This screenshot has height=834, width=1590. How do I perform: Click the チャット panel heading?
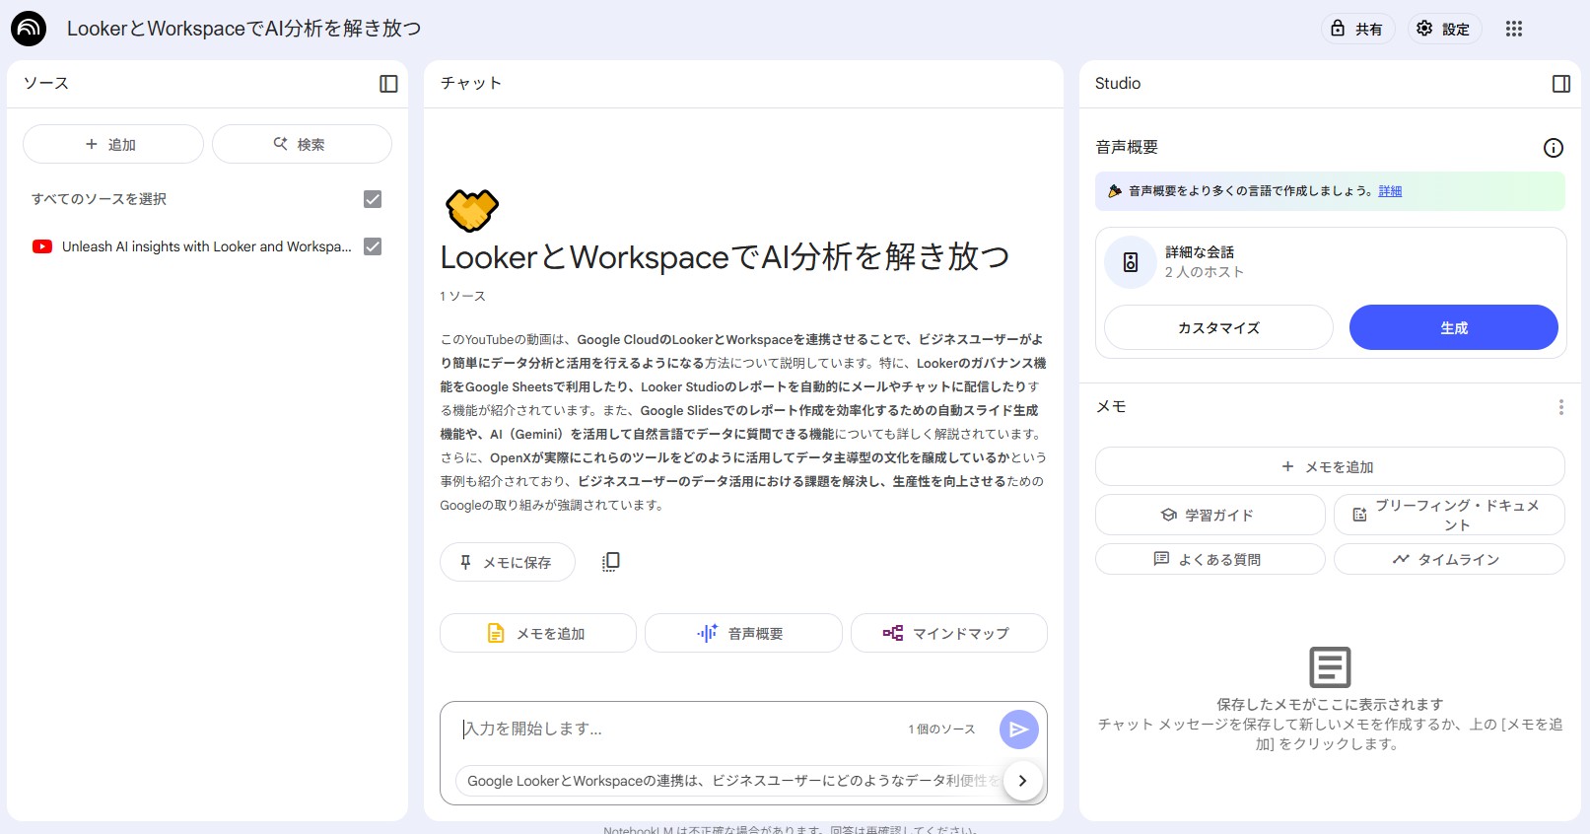point(471,84)
